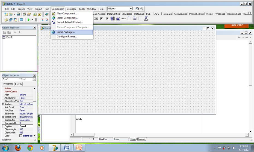
Task: Open the WebServices palette tab
Action: coord(181,14)
